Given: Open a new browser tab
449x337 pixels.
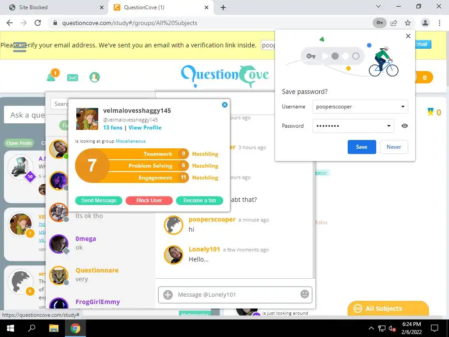Looking at the screenshot, I should point(223,7).
